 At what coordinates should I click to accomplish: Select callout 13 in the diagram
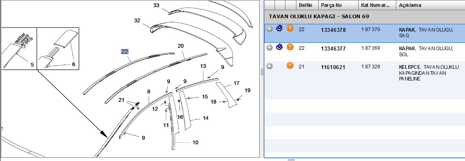(x=203, y=66)
